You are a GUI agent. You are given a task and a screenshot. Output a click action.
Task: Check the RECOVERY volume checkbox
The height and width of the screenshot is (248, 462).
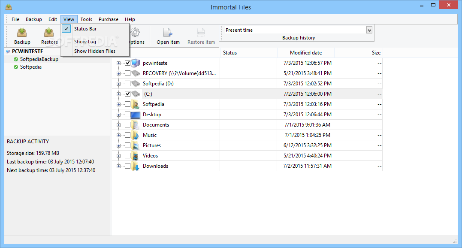click(x=127, y=73)
